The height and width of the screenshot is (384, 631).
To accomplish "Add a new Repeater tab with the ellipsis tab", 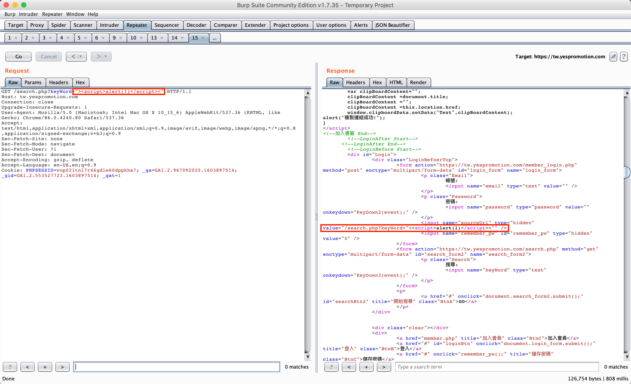I will point(215,38).
